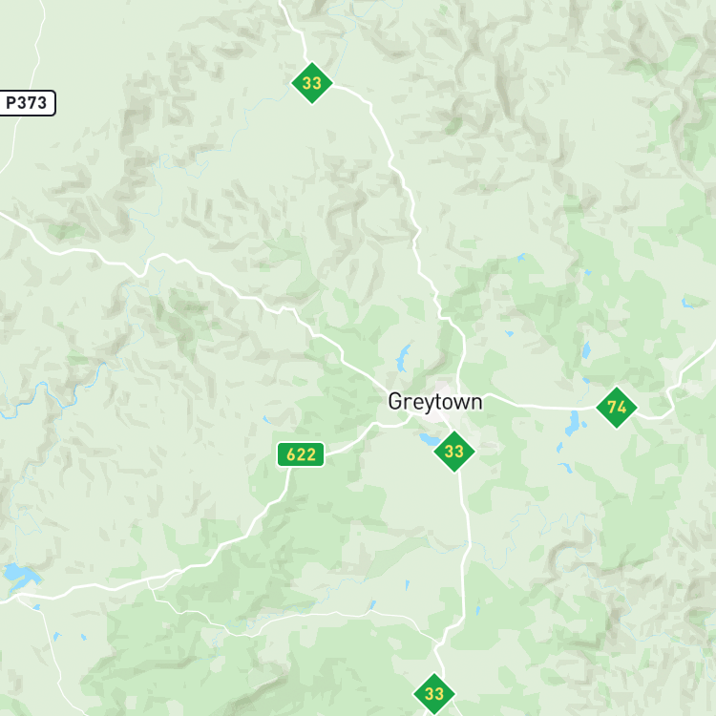The height and width of the screenshot is (716, 716).
Task: Select the lake just left of route 74 shield
Action: pyautogui.click(x=573, y=423)
